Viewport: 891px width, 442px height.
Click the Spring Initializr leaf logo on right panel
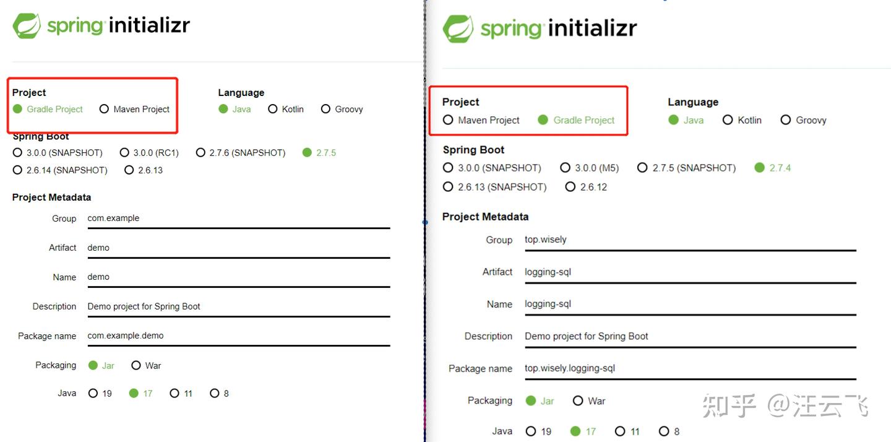[458, 27]
